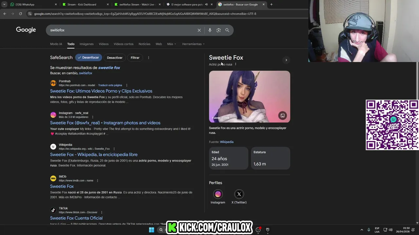
Task: Start voice search with the microphone icon
Action: (210, 30)
